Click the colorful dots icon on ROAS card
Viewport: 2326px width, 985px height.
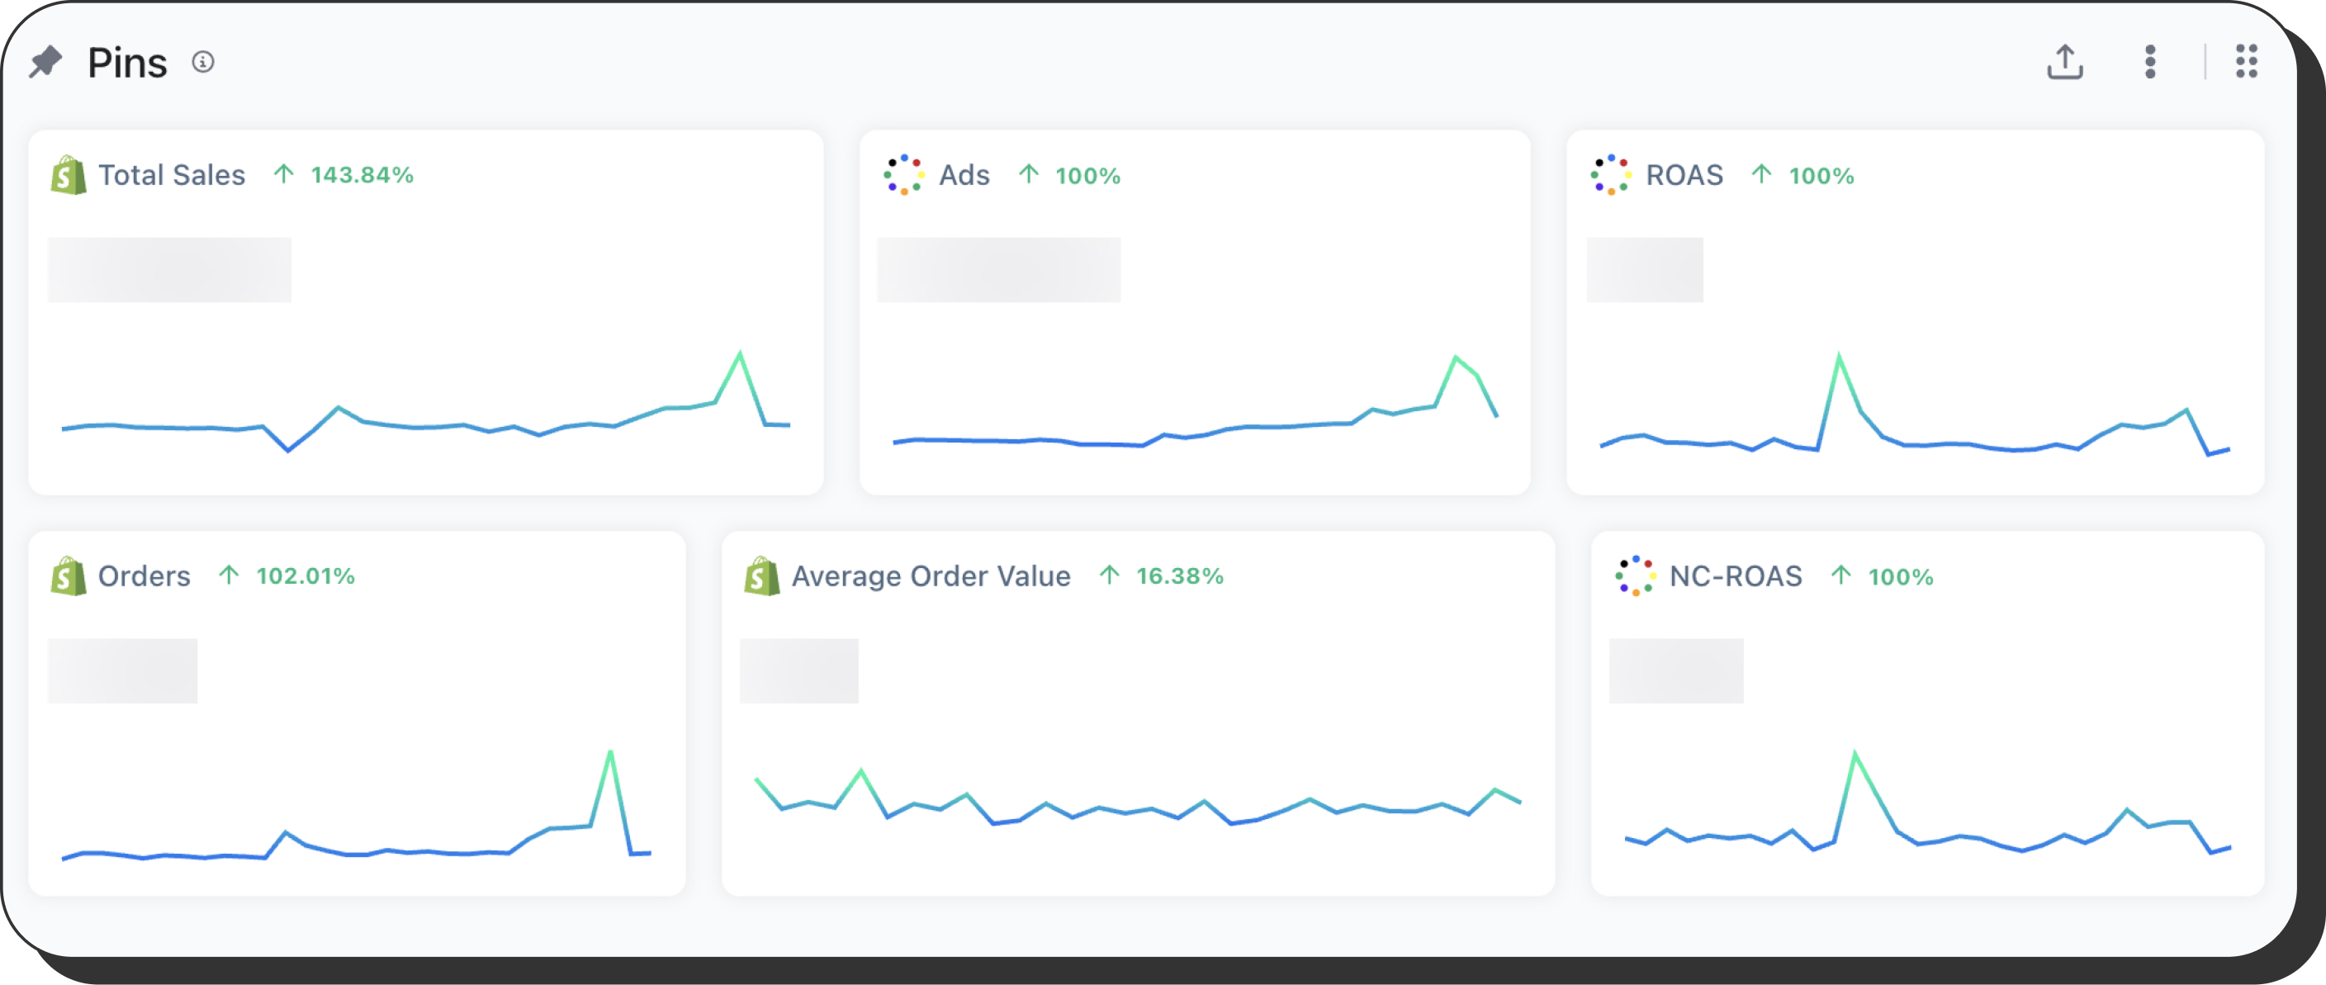(x=1610, y=175)
